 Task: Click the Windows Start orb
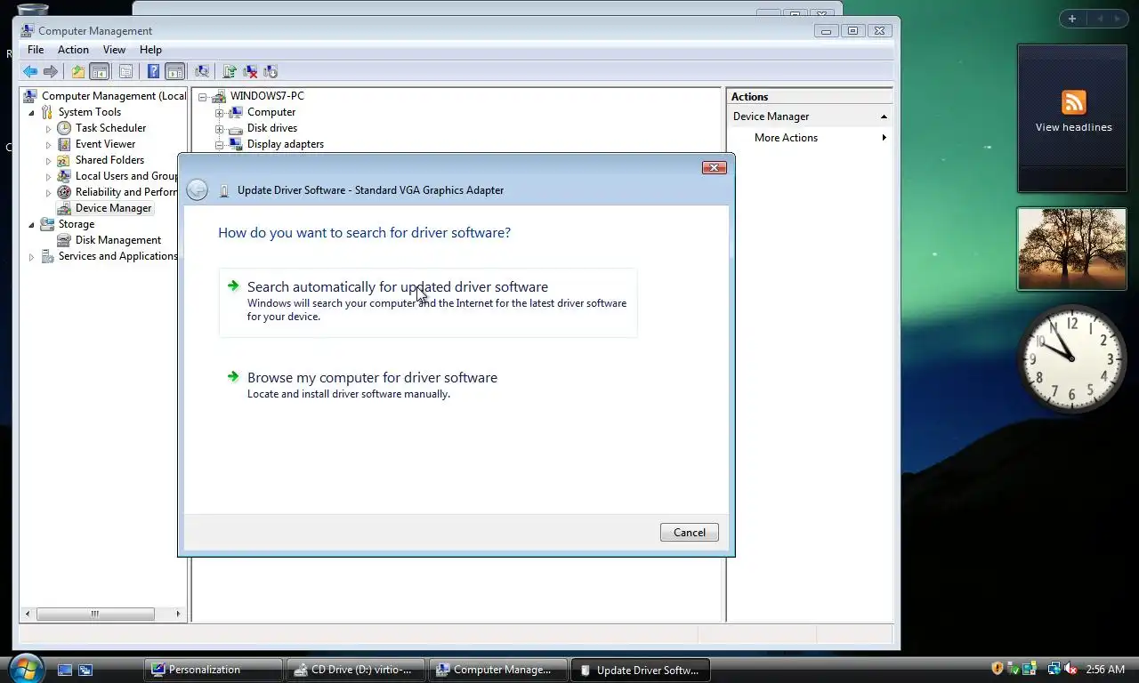coord(25,669)
